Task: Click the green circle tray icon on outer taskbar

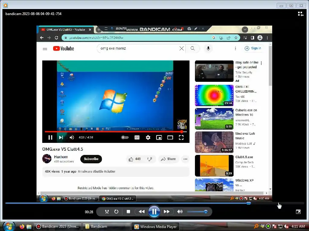Action: pyautogui.click(x=268, y=226)
